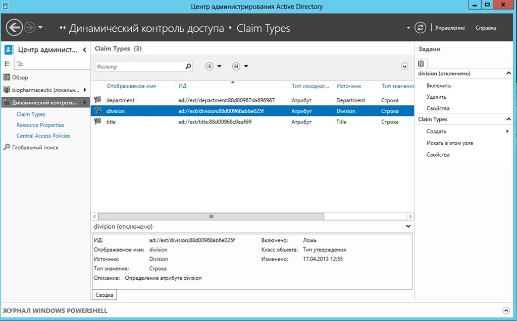This screenshot has width=517, height=321.
Task: Collapse the left navigation pane
Action: coord(84,50)
